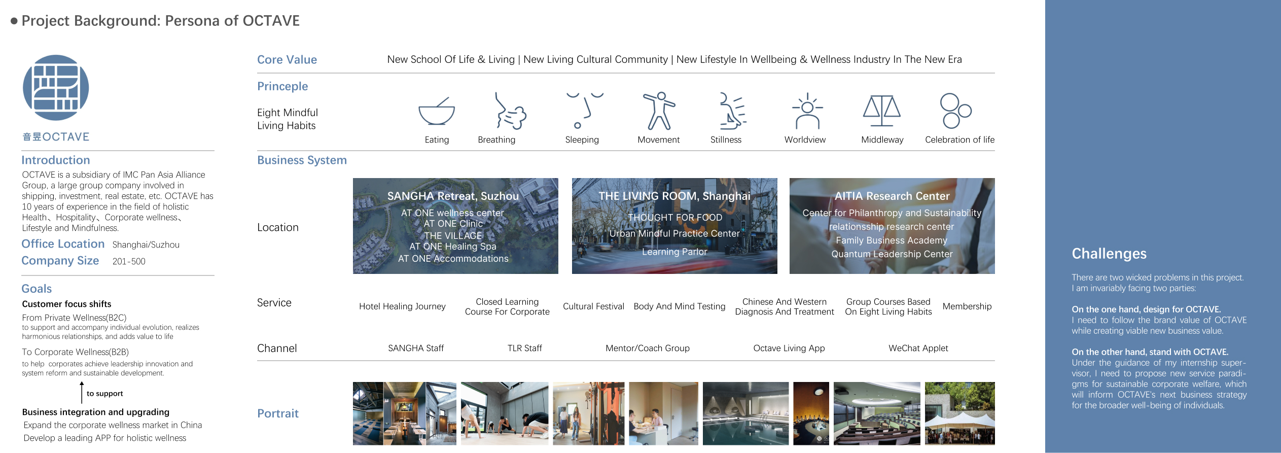Click 'Develop a leading APP for holistic wellness'
1281x453 pixels.
(x=105, y=438)
